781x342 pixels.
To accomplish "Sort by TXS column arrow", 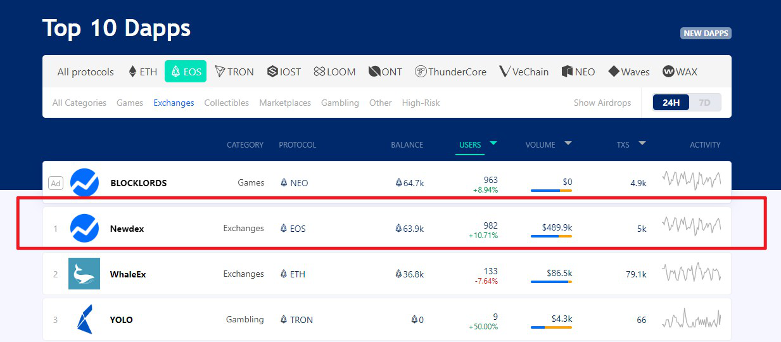I will coord(642,144).
